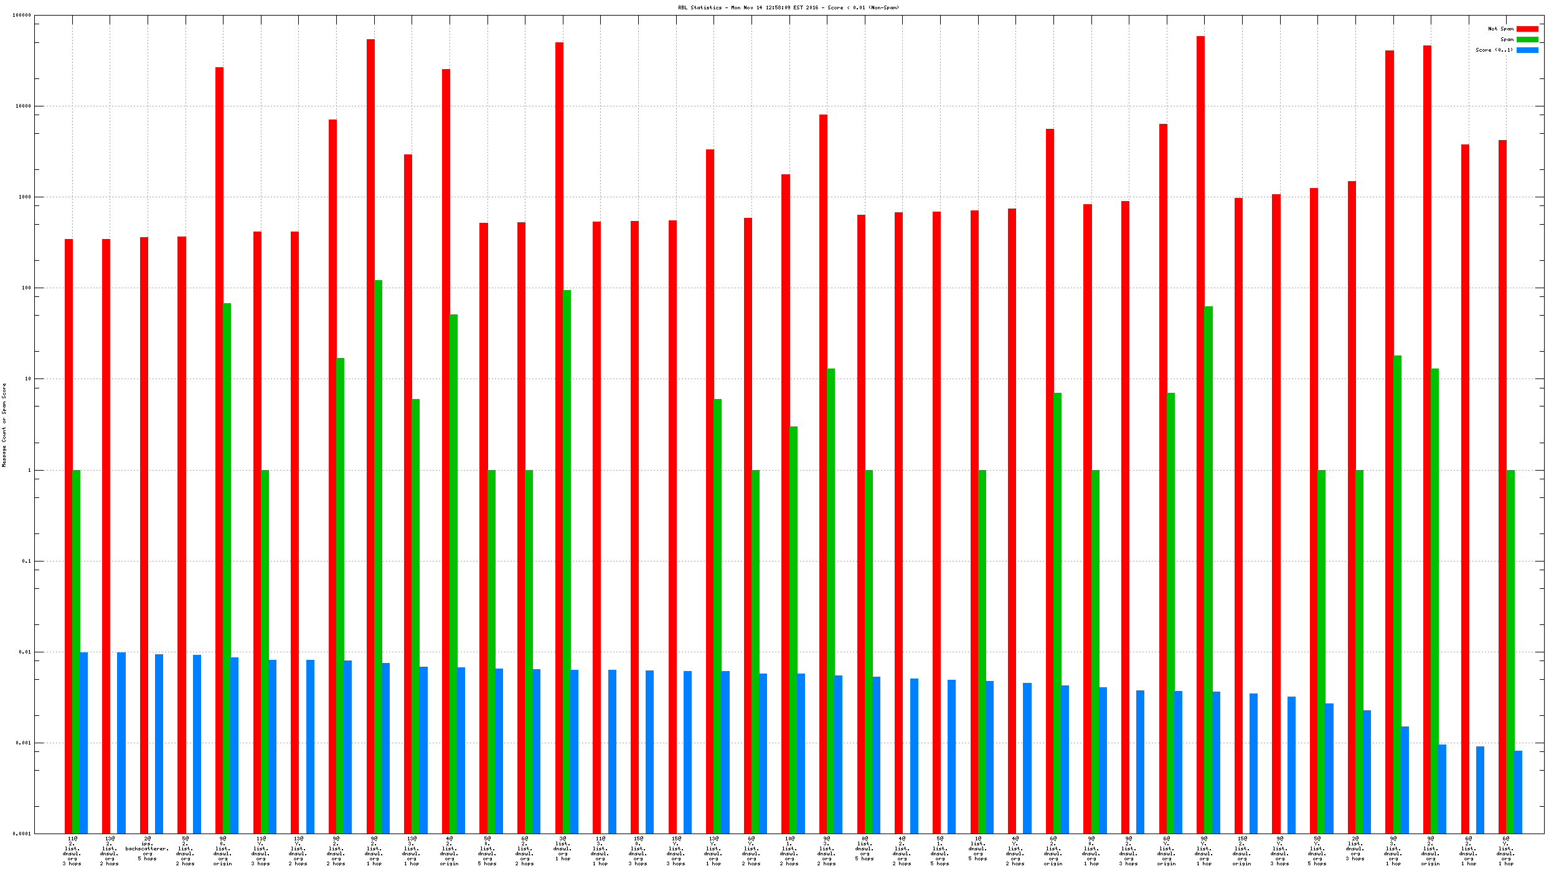Viewport: 1554px width, 874px height.
Task: Click the 0.0001 y-axis tick label
Action: pos(22,834)
